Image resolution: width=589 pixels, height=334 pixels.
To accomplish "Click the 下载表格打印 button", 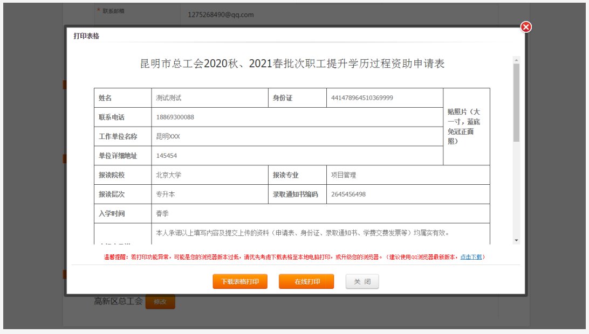I will coord(240,282).
